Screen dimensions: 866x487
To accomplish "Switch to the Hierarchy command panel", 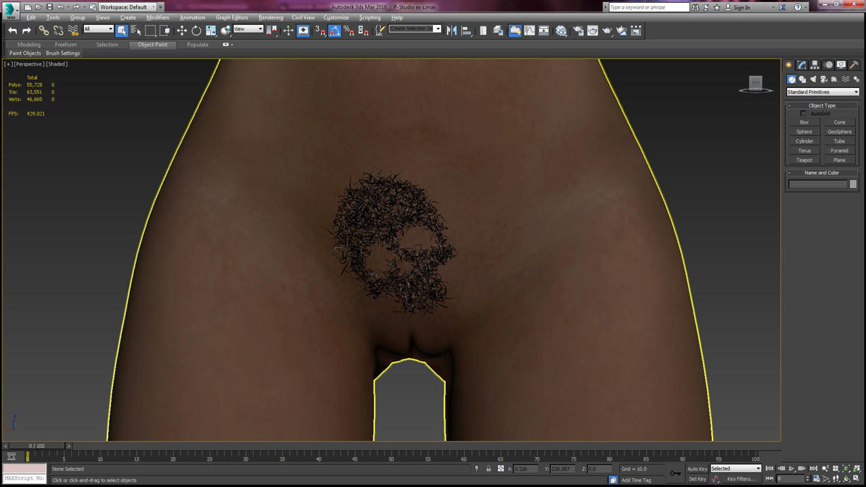I will click(815, 65).
